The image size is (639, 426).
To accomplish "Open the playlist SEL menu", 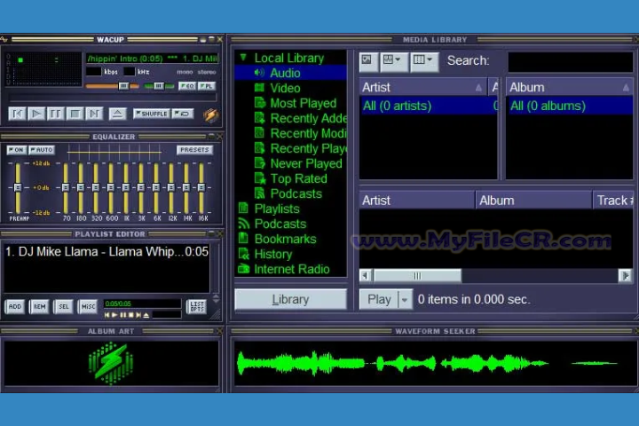I will click(64, 306).
